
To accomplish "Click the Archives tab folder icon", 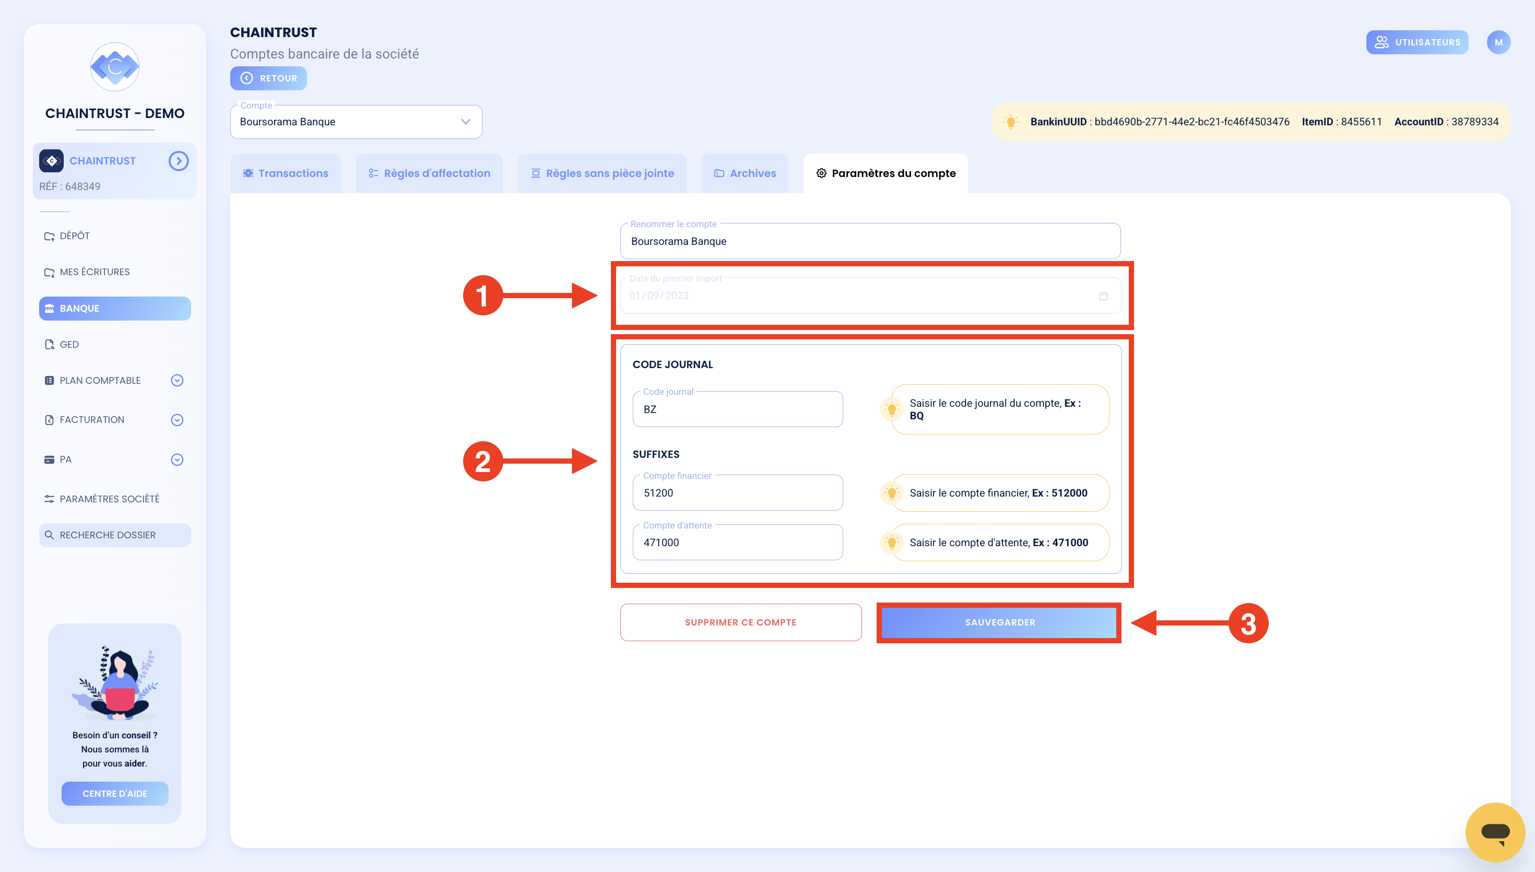I will [x=719, y=173].
